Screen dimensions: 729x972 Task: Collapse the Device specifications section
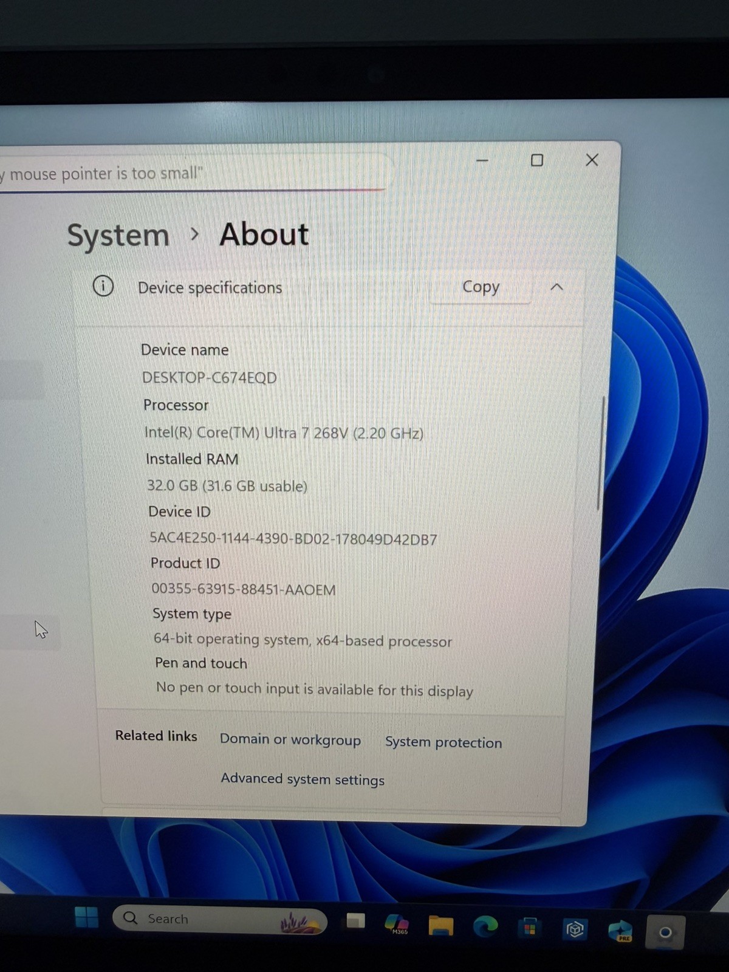pyautogui.click(x=556, y=287)
